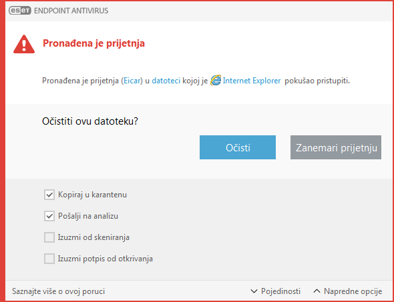Viewport: 394px width, 302px height.
Task: Click the Očisti button
Action: click(x=238, y=147)
